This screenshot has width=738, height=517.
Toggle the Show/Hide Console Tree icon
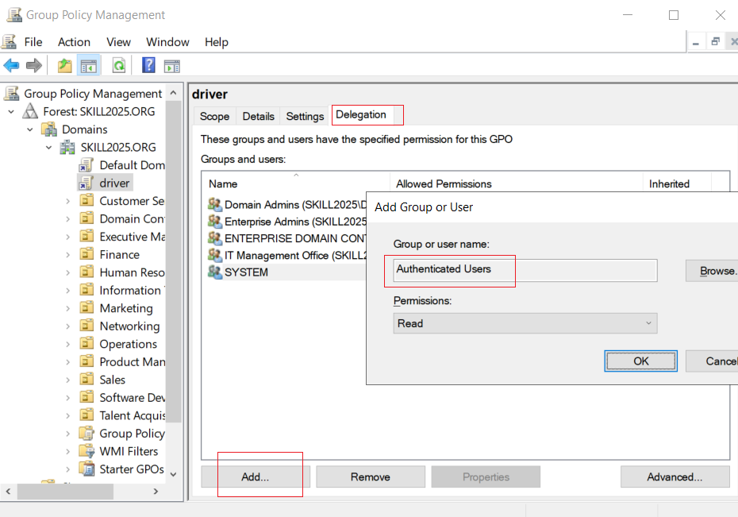tap(89, 66)
